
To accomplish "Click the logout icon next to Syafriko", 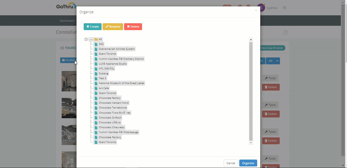I will click(285, 8).
